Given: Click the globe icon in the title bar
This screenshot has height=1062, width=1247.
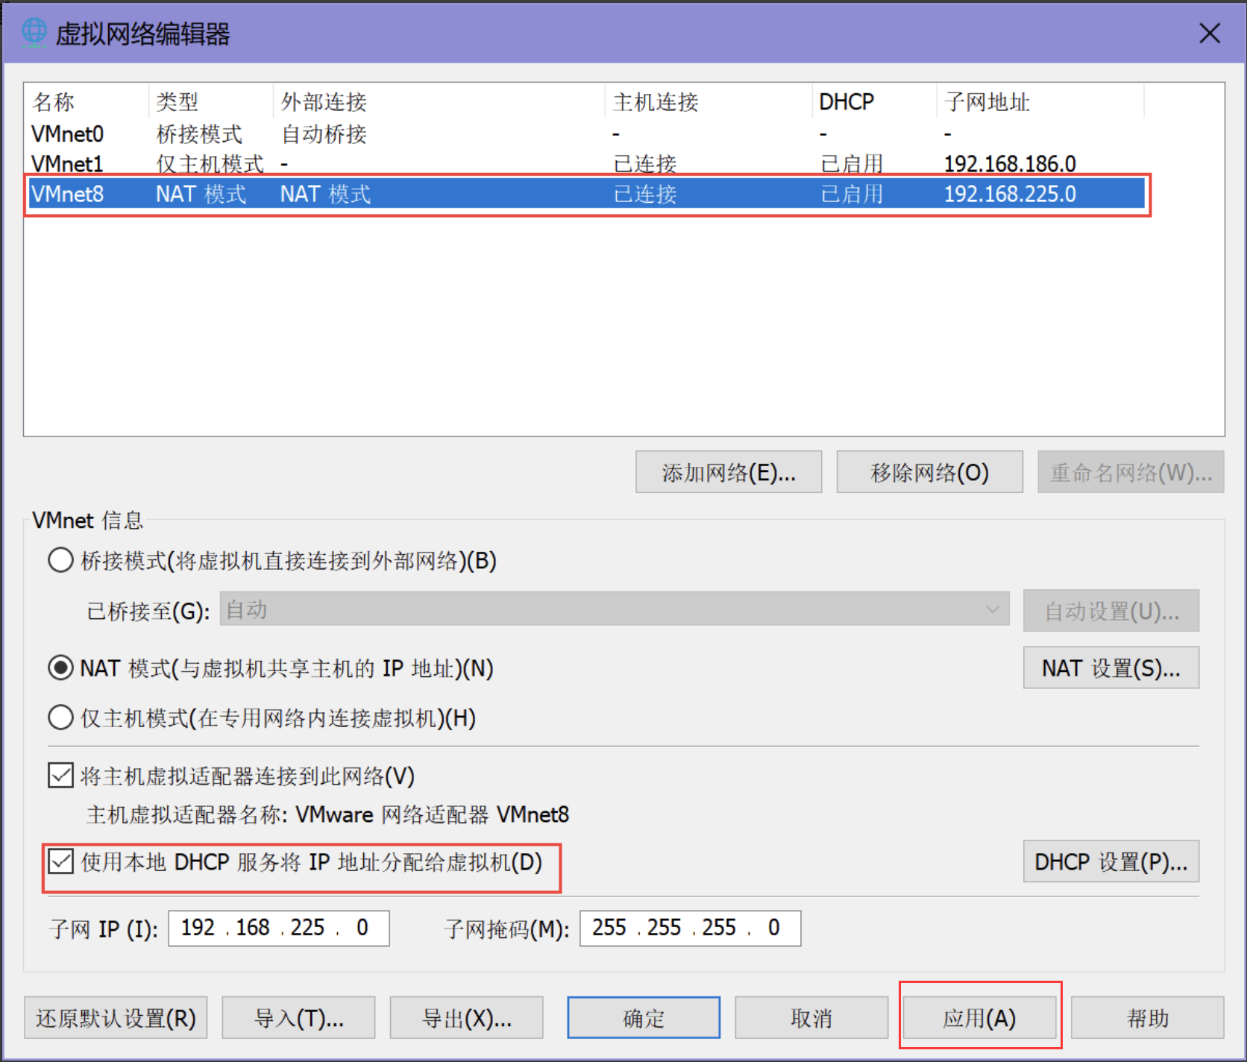Looking at the screenshot, I should [x=34, y=32].
